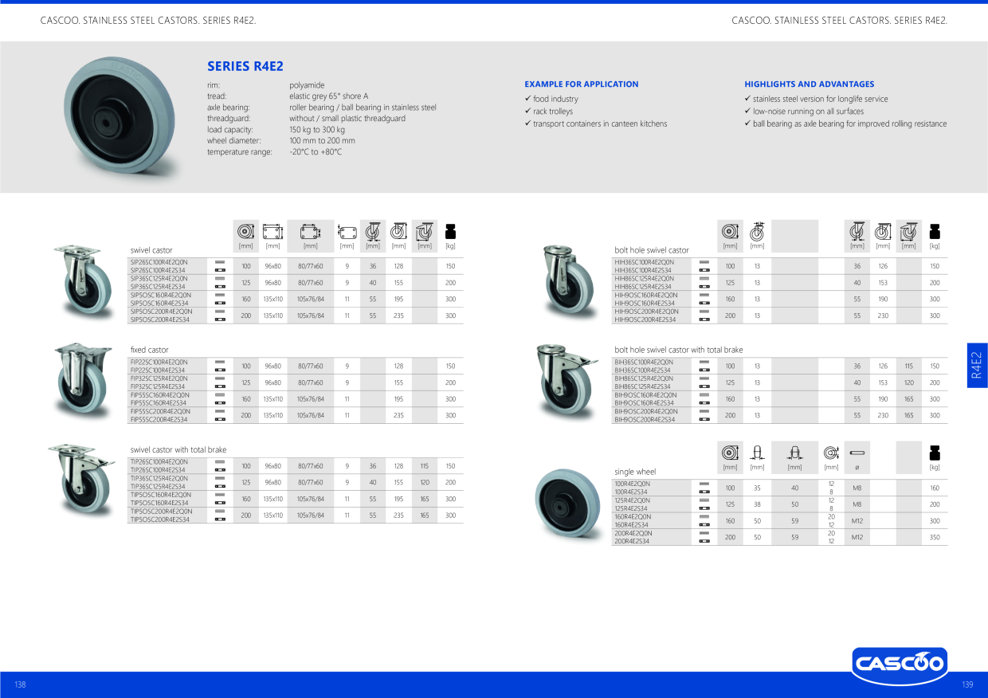Viewport: 988px width, 698px height.
Task: Click the bolt hole spacing icon above the swivel castor table
Action: coord(310,232)
